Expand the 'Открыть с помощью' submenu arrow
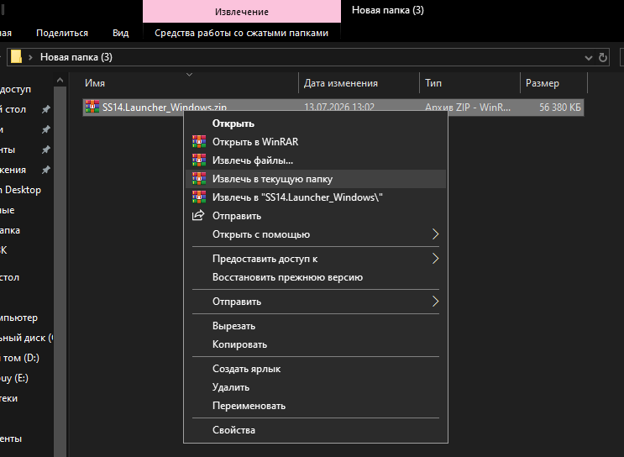The width and height of the screenshot is (624, 457). pos(435,234)
